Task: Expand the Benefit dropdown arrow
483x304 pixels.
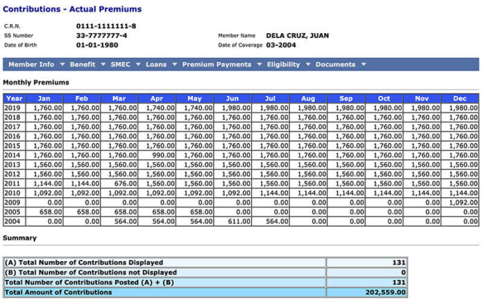Action: point(103,64)
